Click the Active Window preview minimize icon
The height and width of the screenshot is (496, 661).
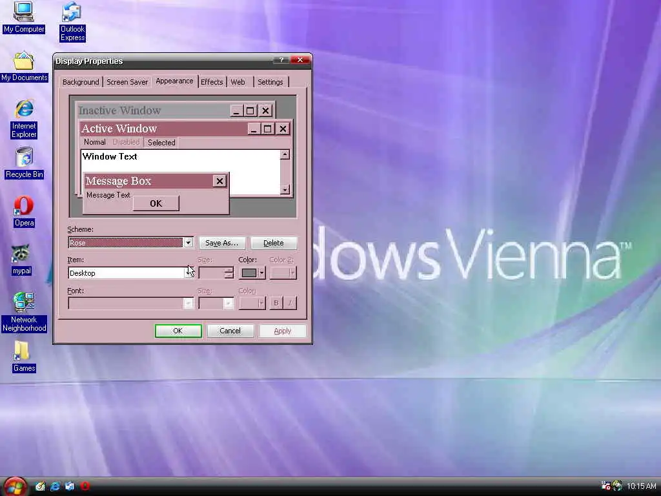(253, 129)
